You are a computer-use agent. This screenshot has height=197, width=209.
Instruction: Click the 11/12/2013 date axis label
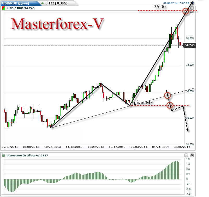(74, 147)
